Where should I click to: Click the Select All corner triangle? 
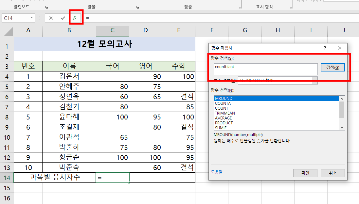[9, 31]
